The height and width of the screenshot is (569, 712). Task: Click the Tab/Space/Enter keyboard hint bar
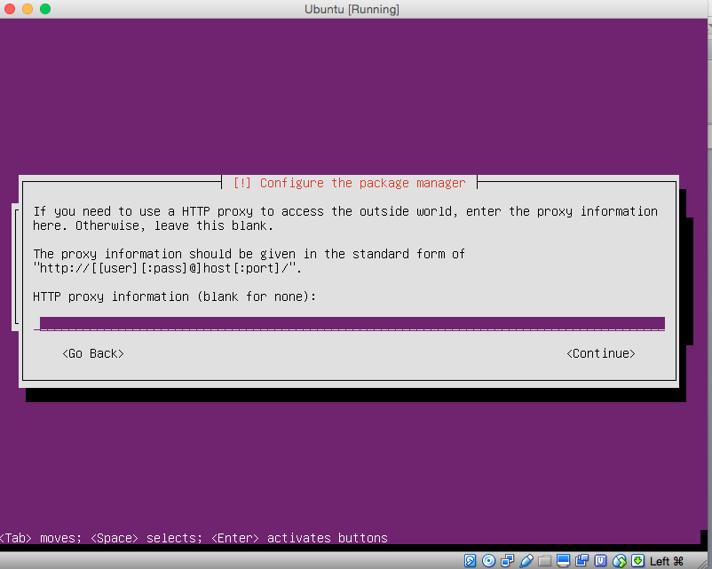pyautogui.click(x=194, y=538)
